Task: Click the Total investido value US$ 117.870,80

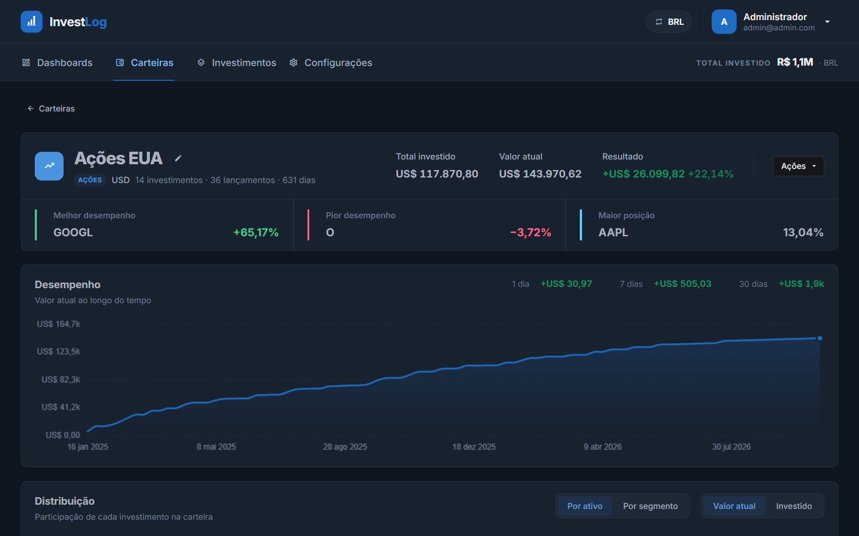Action: 437,174
